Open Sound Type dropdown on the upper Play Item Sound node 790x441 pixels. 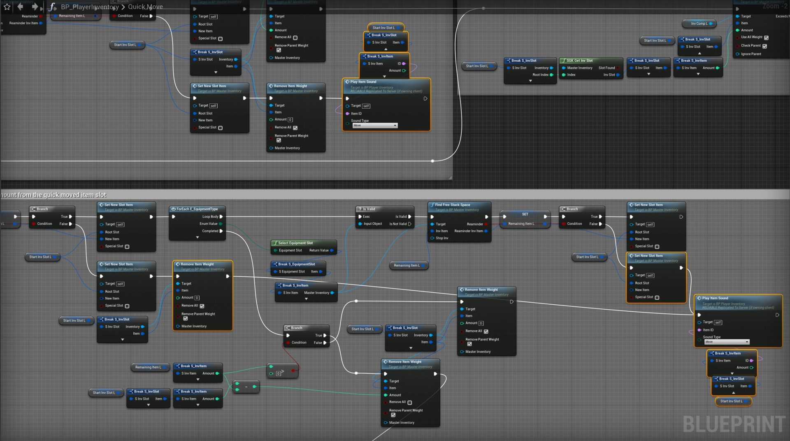point(375,126)
